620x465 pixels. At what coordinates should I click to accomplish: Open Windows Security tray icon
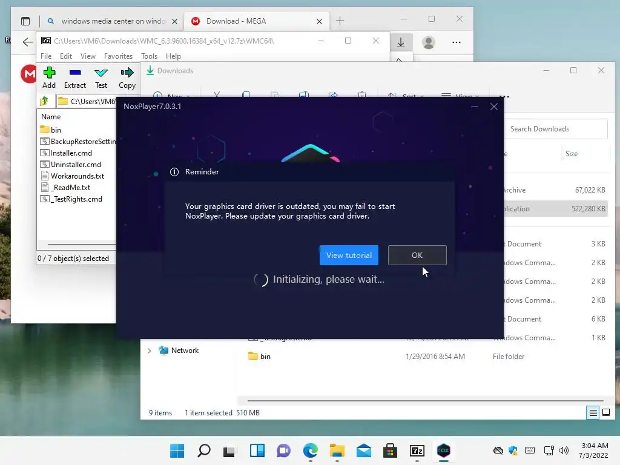pyautogui.click(x=513, y=450)
